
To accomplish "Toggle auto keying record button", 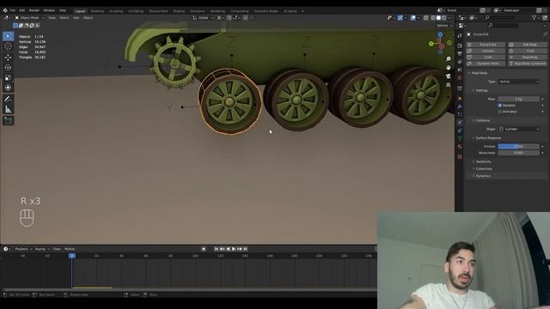I will tap(204, 249).
